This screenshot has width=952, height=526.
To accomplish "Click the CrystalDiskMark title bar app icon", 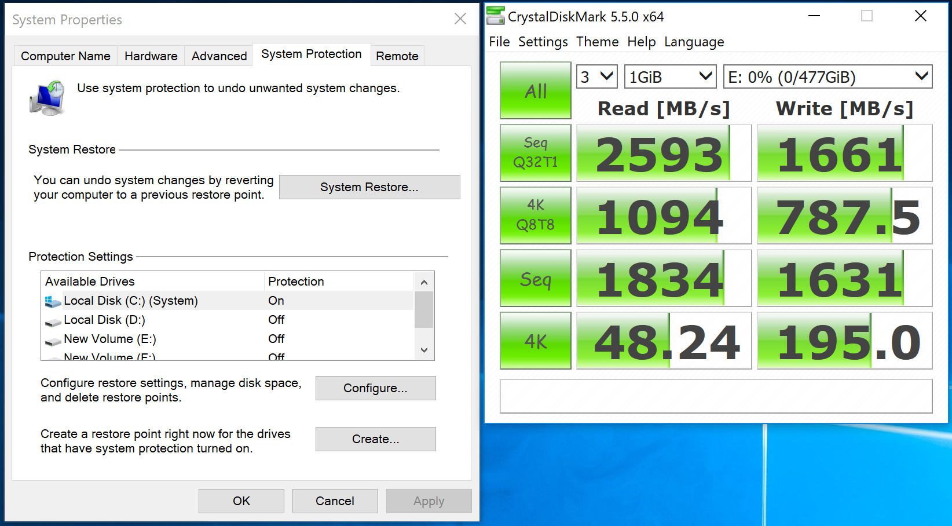I will (495, 16).
